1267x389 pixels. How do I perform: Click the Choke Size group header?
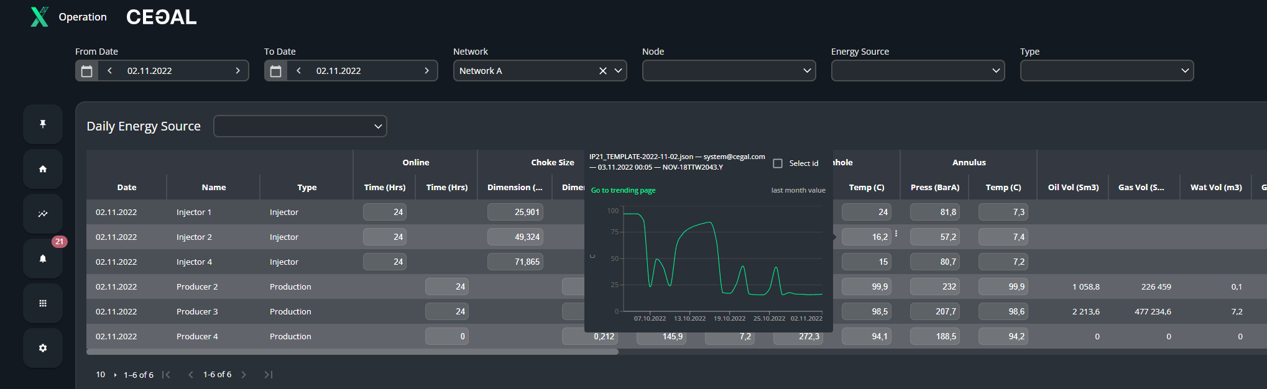pos(553,162)
